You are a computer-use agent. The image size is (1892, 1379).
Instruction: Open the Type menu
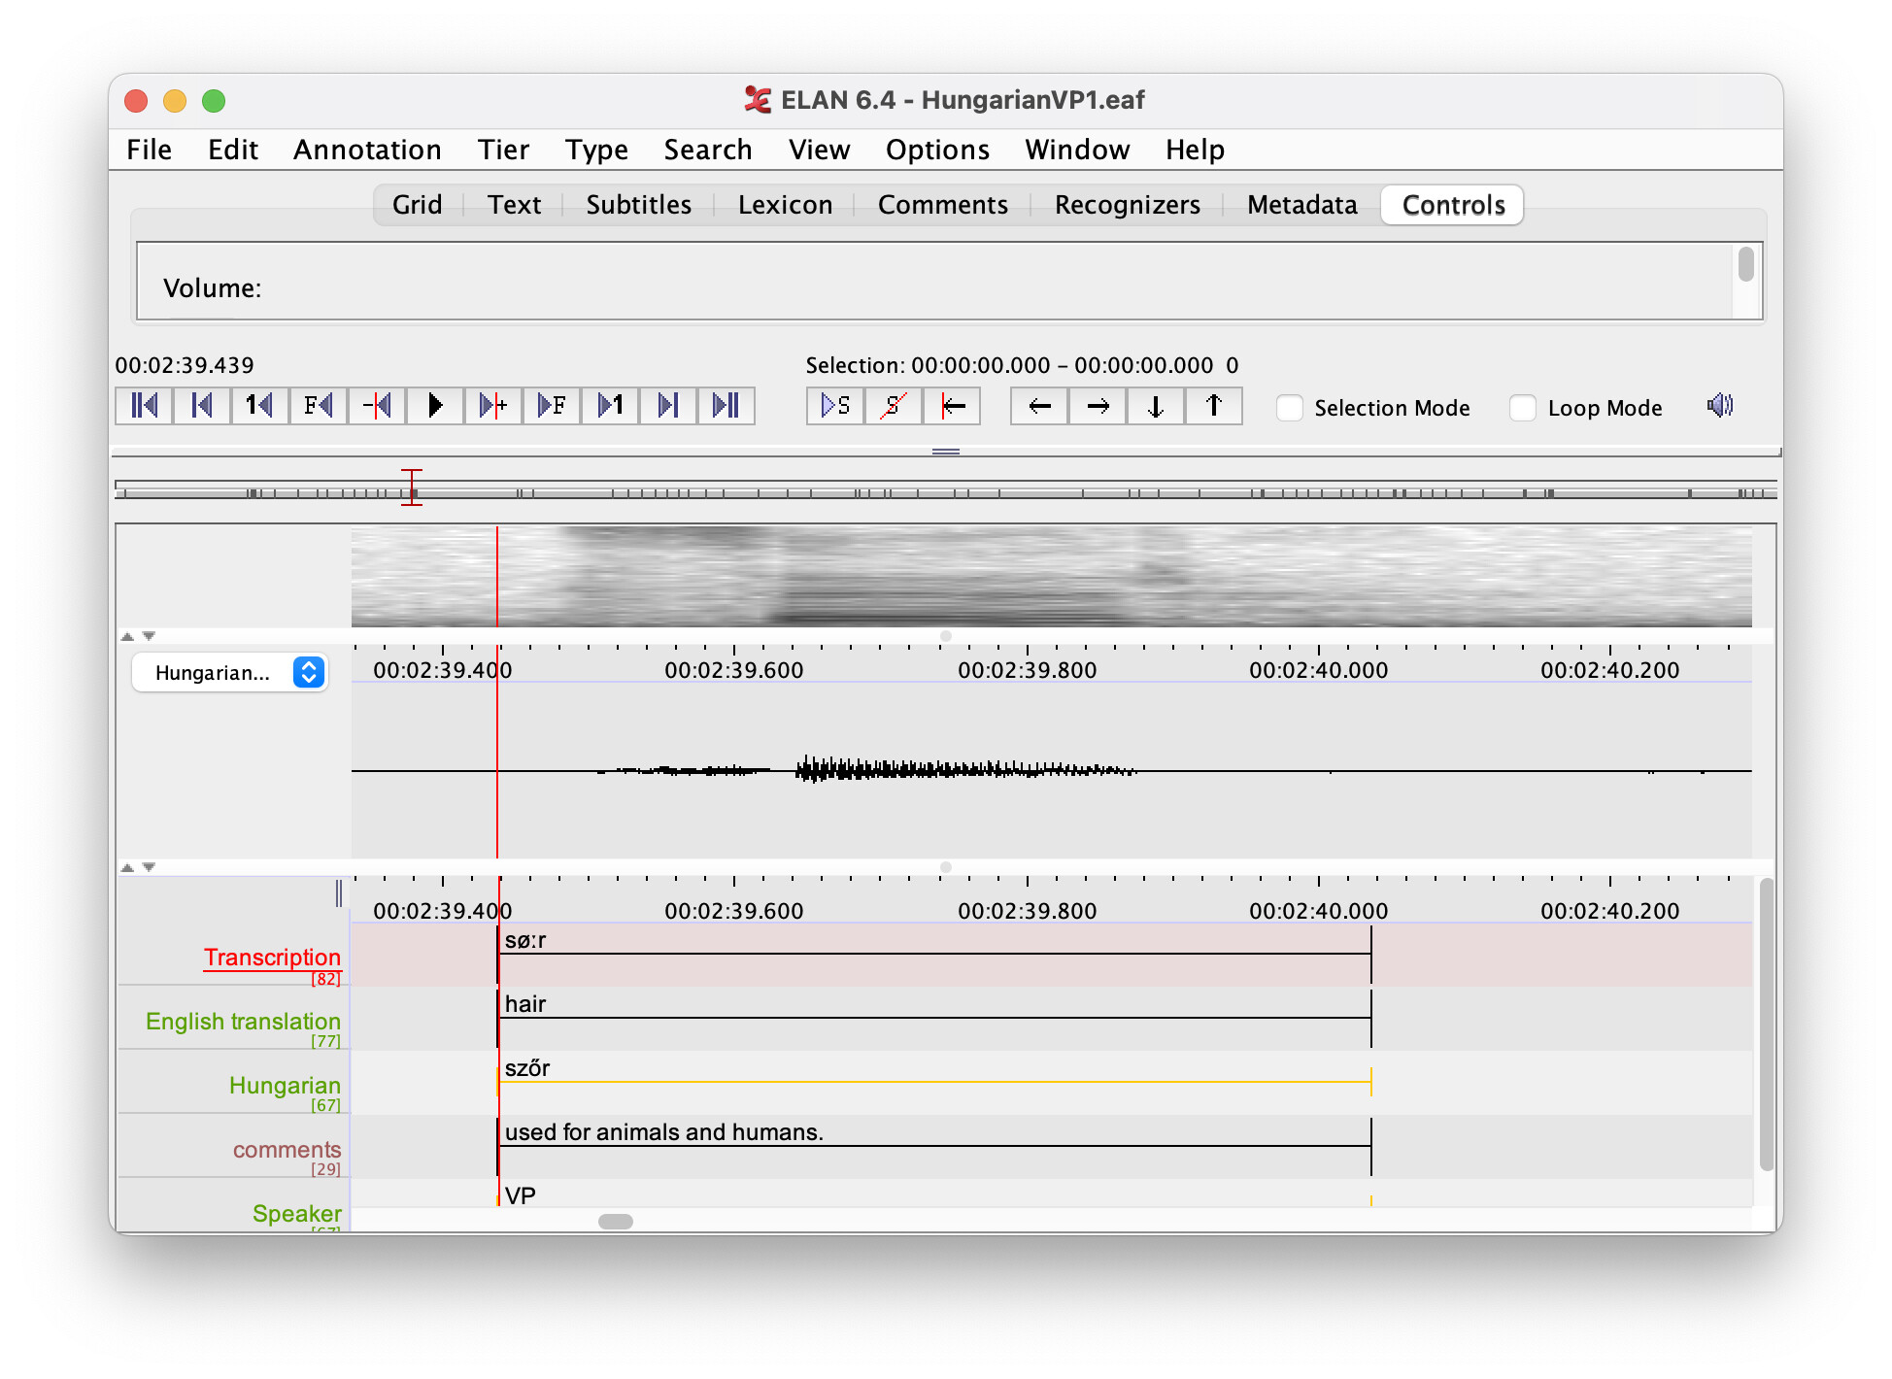(x=596, y=150)
